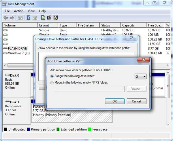Click Cancel in Add Drive Letter dialog
The height and width of the screenshot is (141, 173).
pos(136,101)
